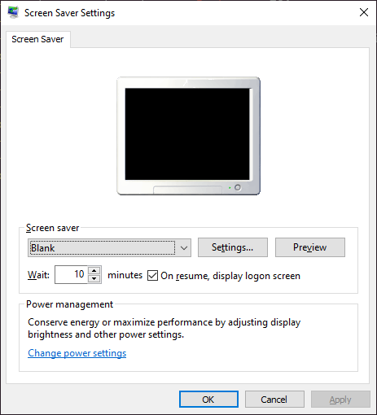This screenshot has width=377, height=415.
Task: Open the Blank screen saver combo box
Action: 109,247
